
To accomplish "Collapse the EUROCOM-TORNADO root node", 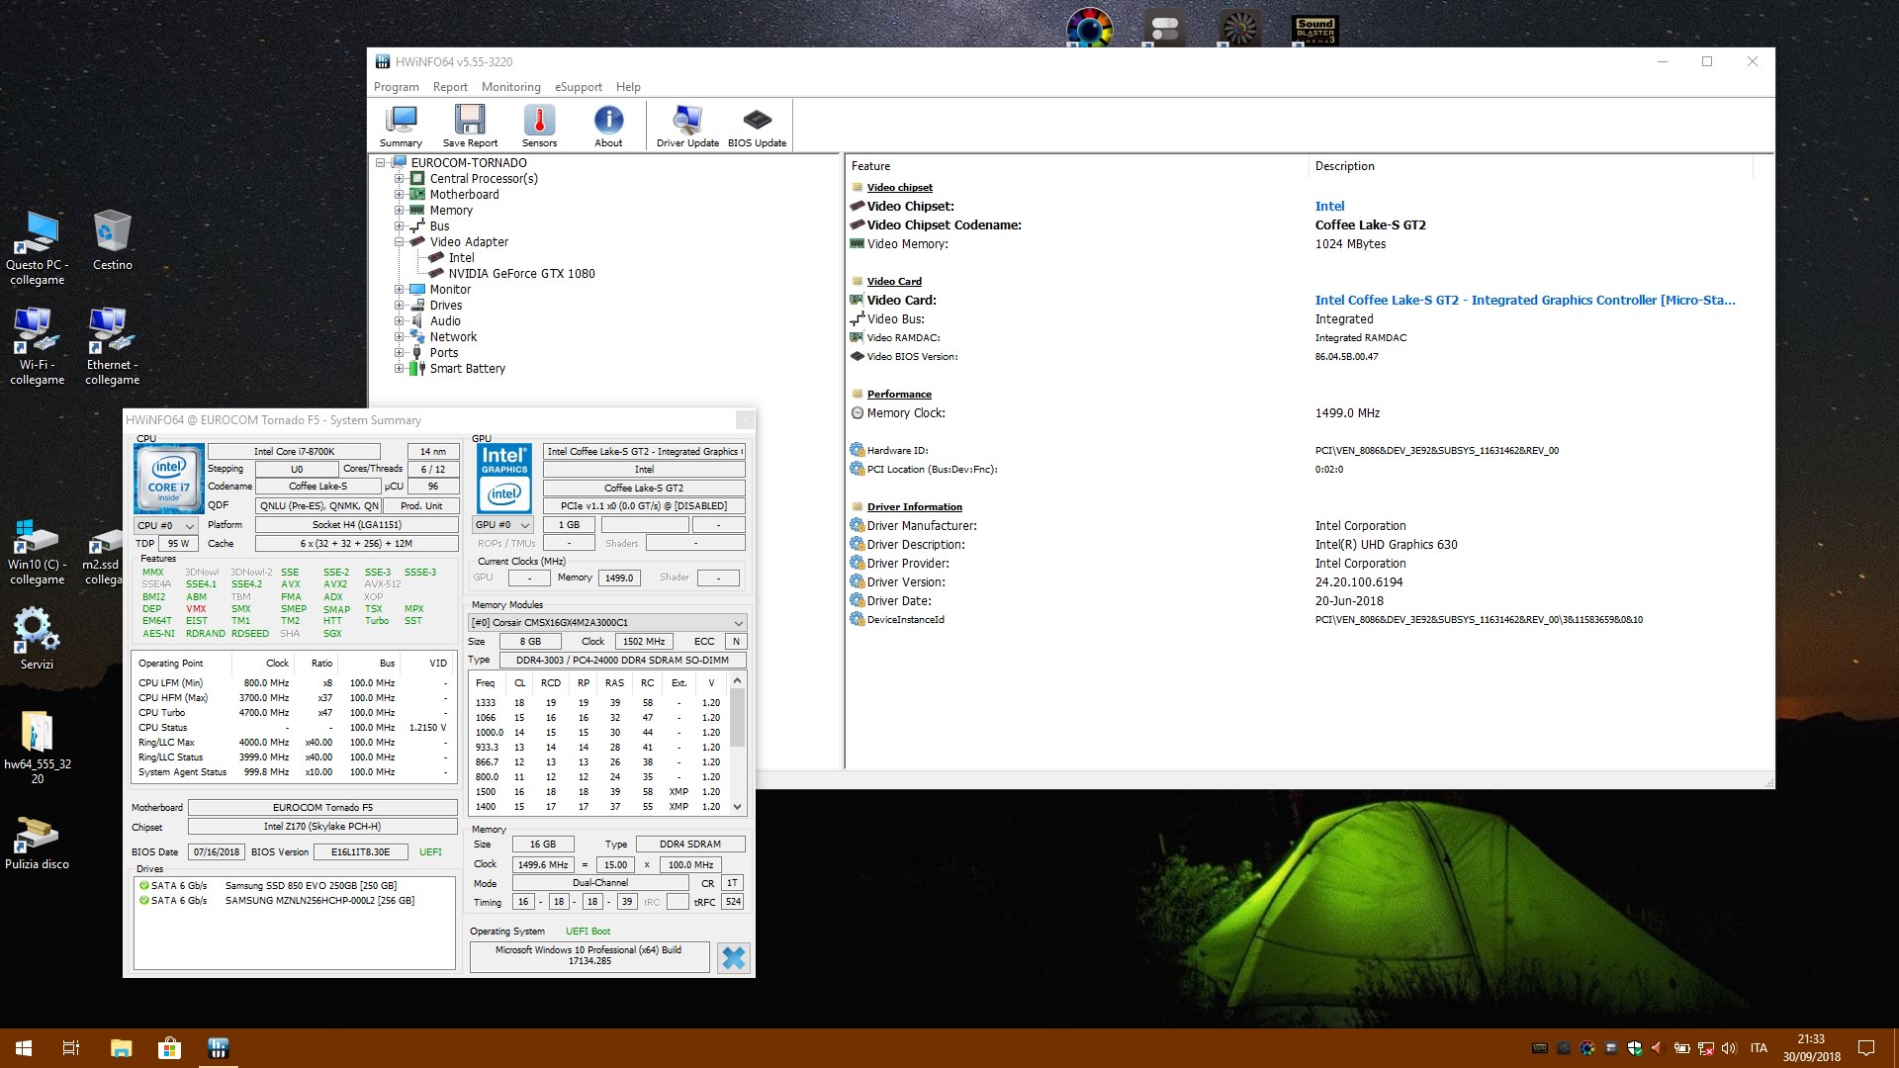I will click(381, 163).
